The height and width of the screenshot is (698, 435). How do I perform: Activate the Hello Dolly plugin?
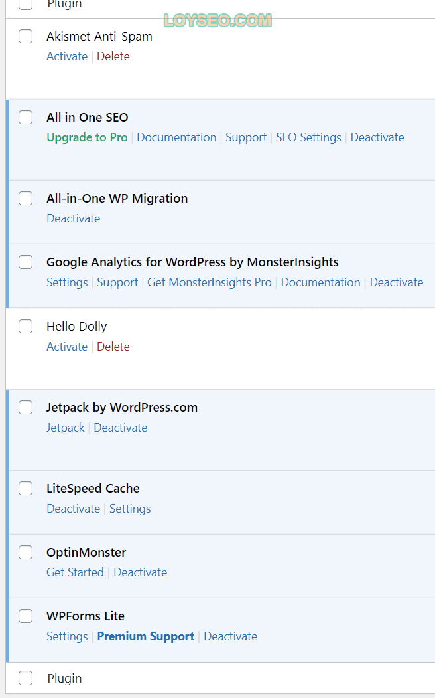(x=67, y=347)
